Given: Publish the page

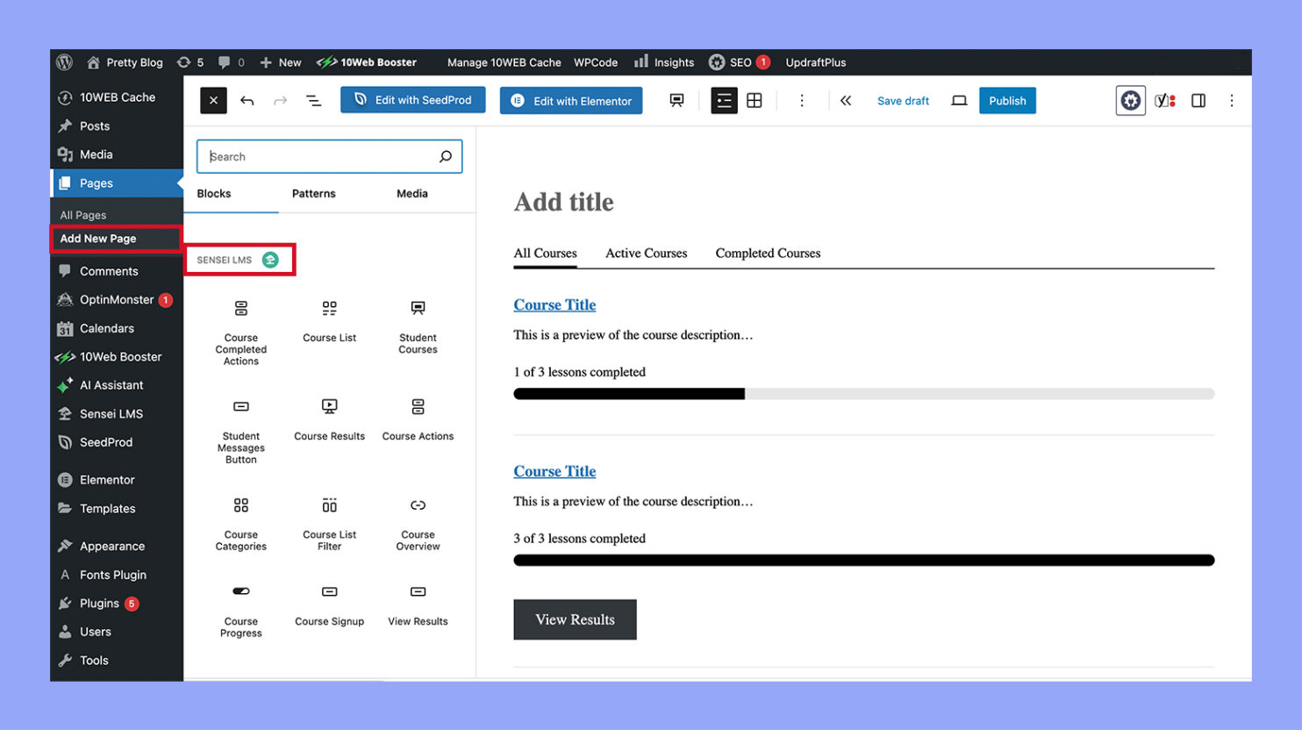Looking at the screenshot, I should pyautogui.click(x=1006, y=100).
